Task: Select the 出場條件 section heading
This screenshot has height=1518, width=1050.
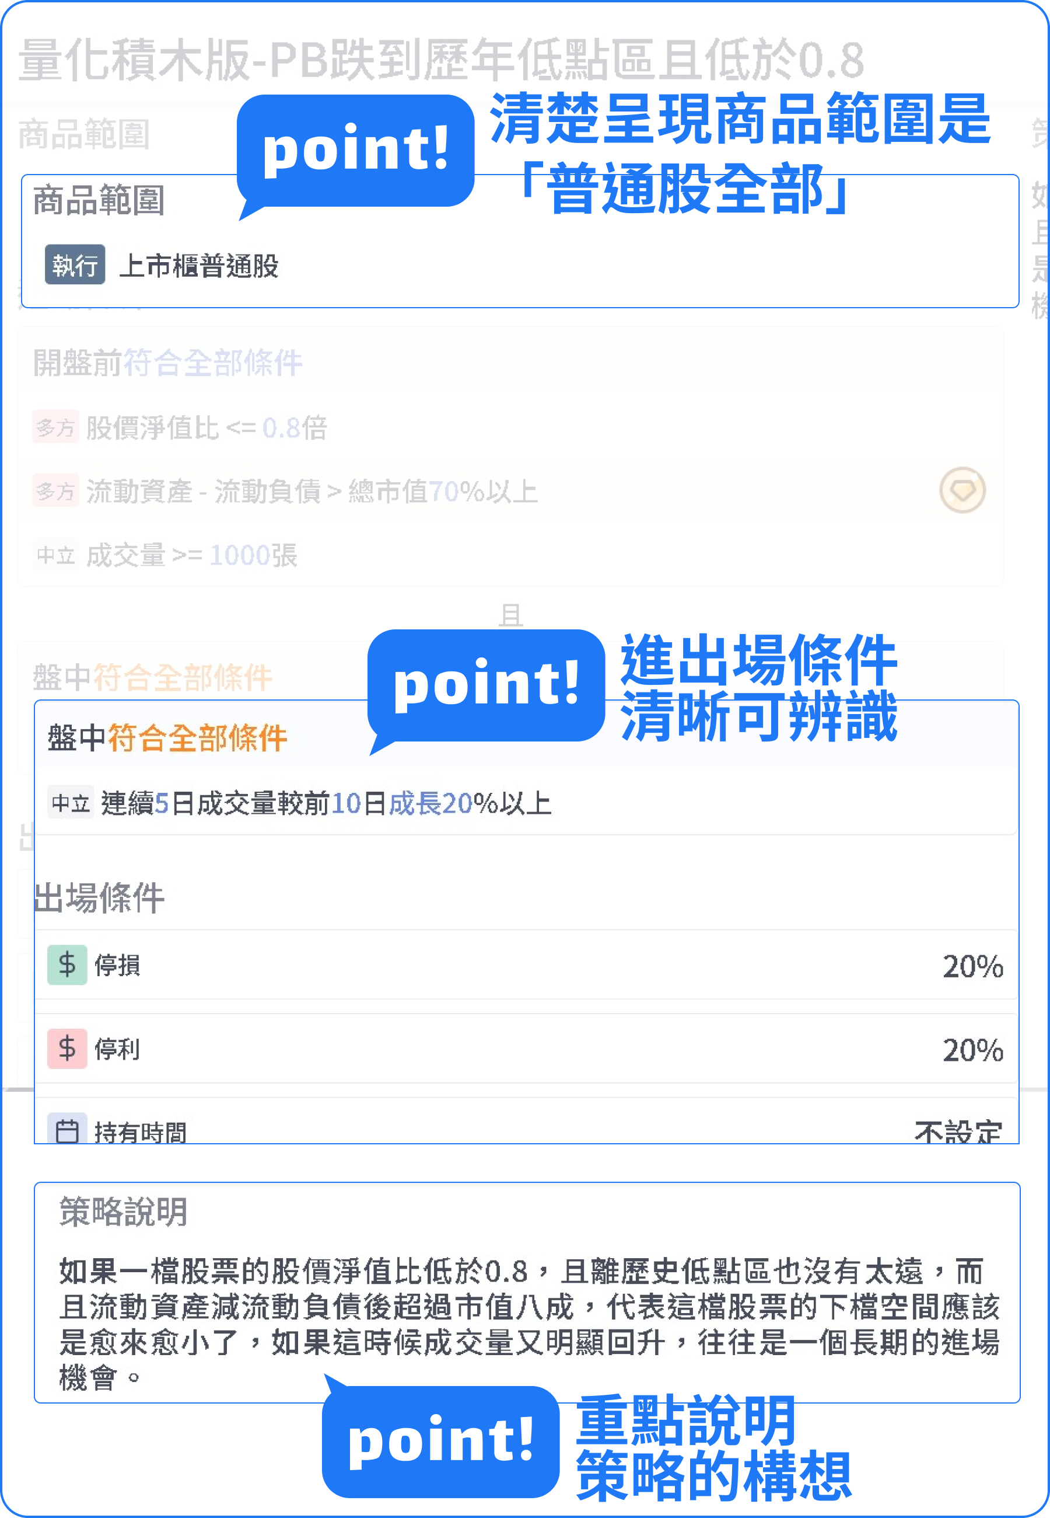Action: tap(99, 898)
